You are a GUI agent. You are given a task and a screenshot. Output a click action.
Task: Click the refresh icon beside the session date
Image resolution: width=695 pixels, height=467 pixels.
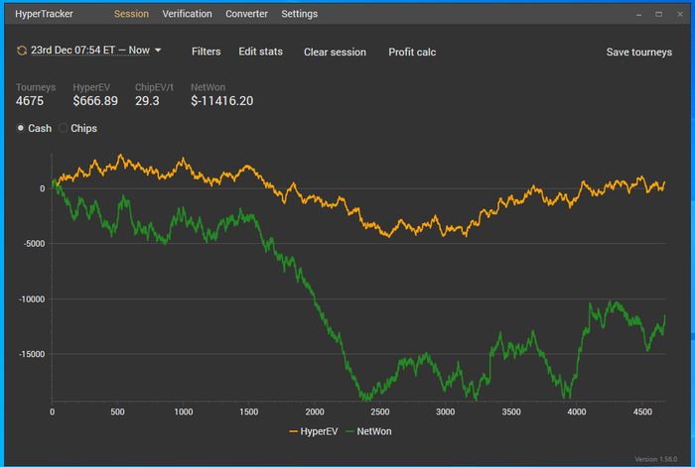(x=22, y=51)
